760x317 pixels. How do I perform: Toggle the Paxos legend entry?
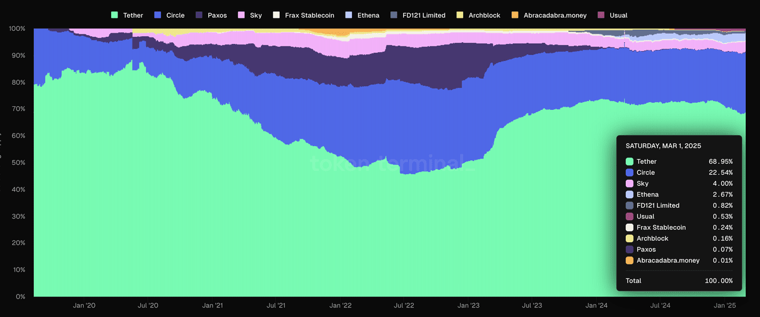[211, 15]
